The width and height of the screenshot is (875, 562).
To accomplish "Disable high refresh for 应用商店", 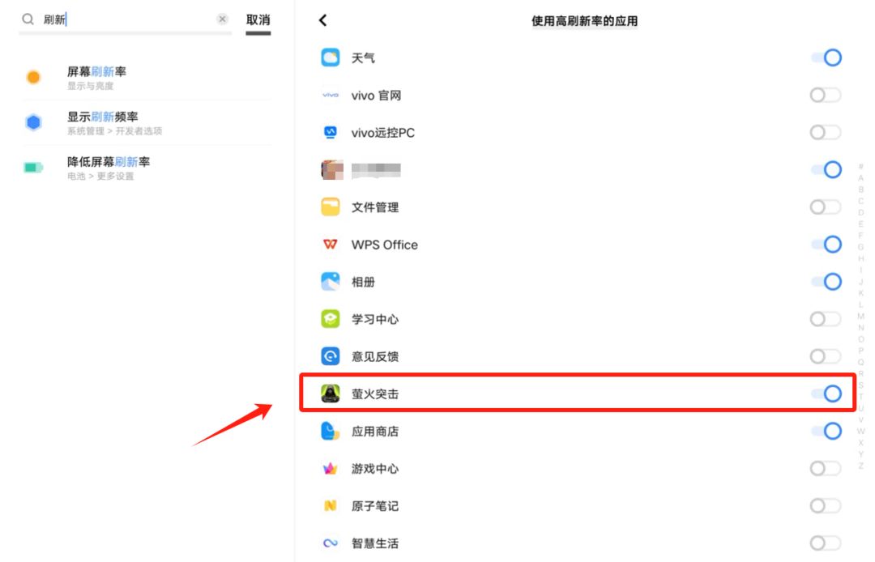I will click(826, 431).
